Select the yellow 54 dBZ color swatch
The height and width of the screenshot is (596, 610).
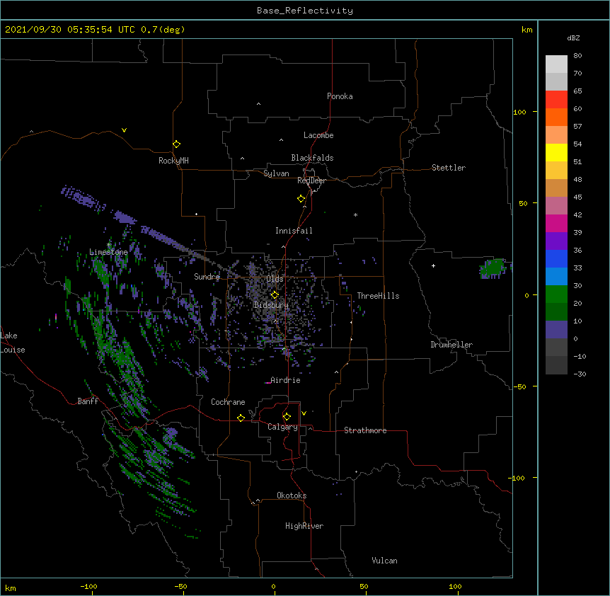[556, 152]
